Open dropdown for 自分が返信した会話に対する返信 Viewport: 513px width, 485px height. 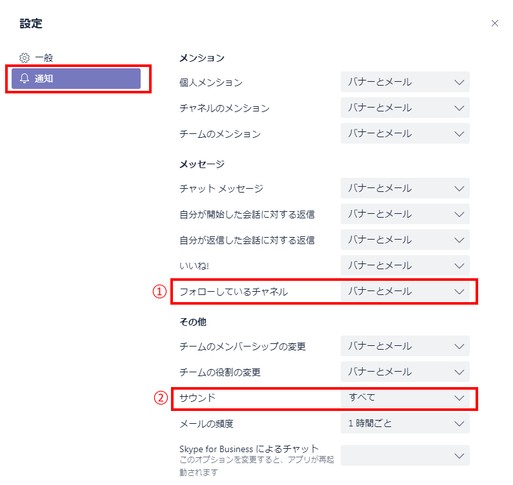point(405,240)
